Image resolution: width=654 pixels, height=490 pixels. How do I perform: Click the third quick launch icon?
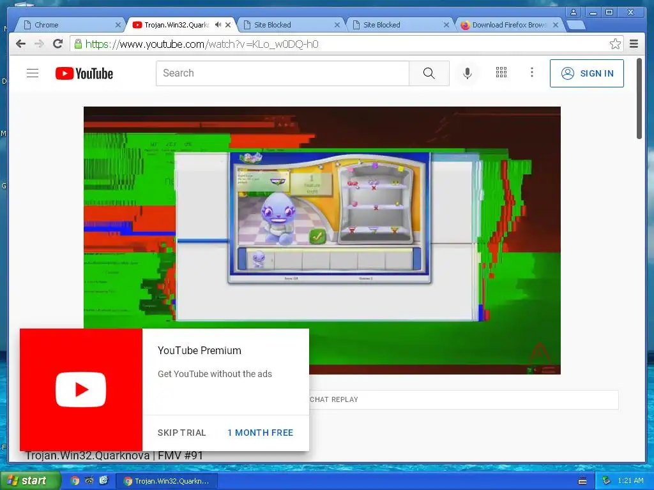pos(103,481)
